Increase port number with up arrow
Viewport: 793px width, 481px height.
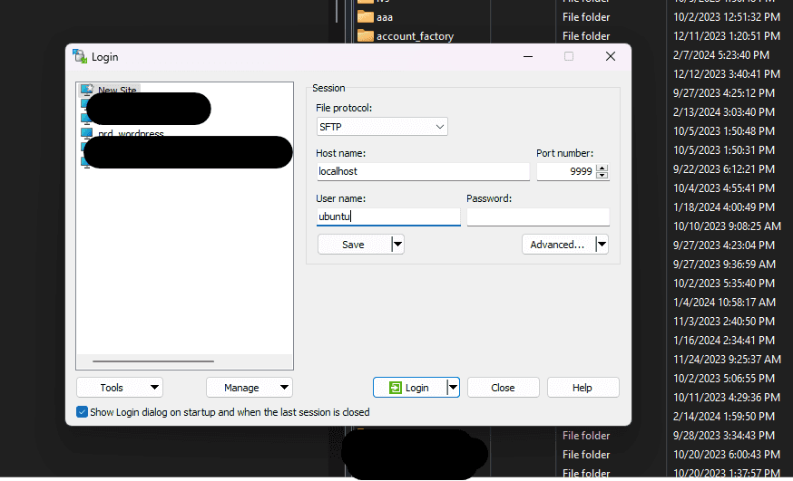tap(602, 168)
